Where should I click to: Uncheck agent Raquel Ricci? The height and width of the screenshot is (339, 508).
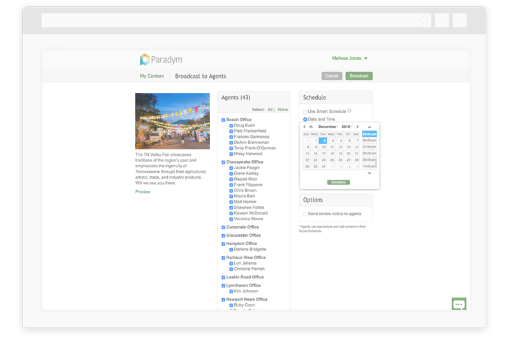tap(231, 179)
